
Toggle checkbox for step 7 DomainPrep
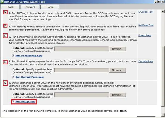(x=5, y=62)
